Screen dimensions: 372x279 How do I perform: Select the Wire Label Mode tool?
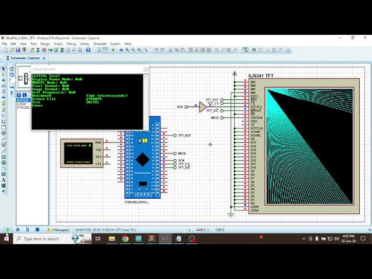tap(3, 86)
